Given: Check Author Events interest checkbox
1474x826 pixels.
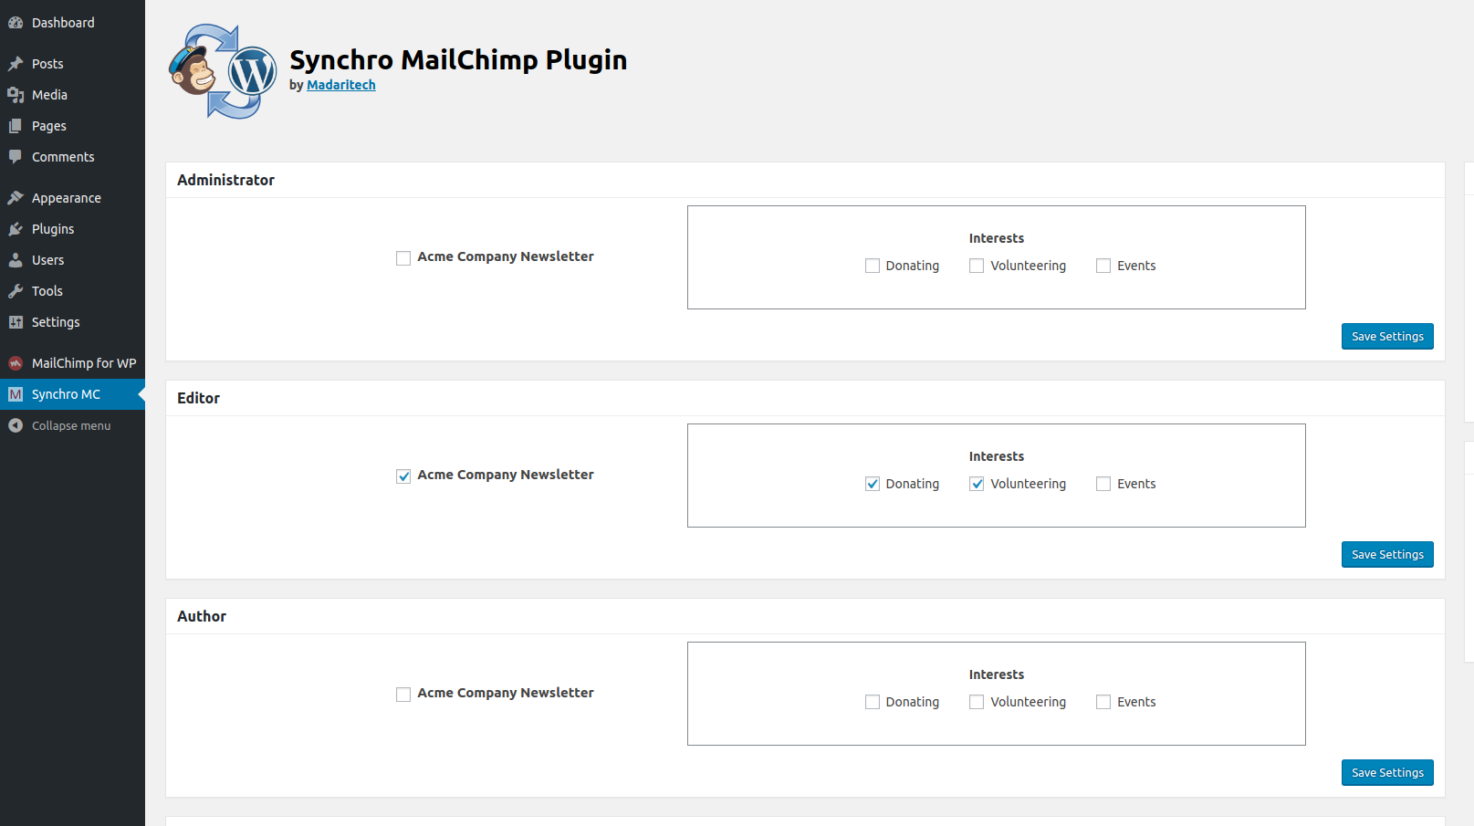Looking at the screenshot, I should (1103, 702).
